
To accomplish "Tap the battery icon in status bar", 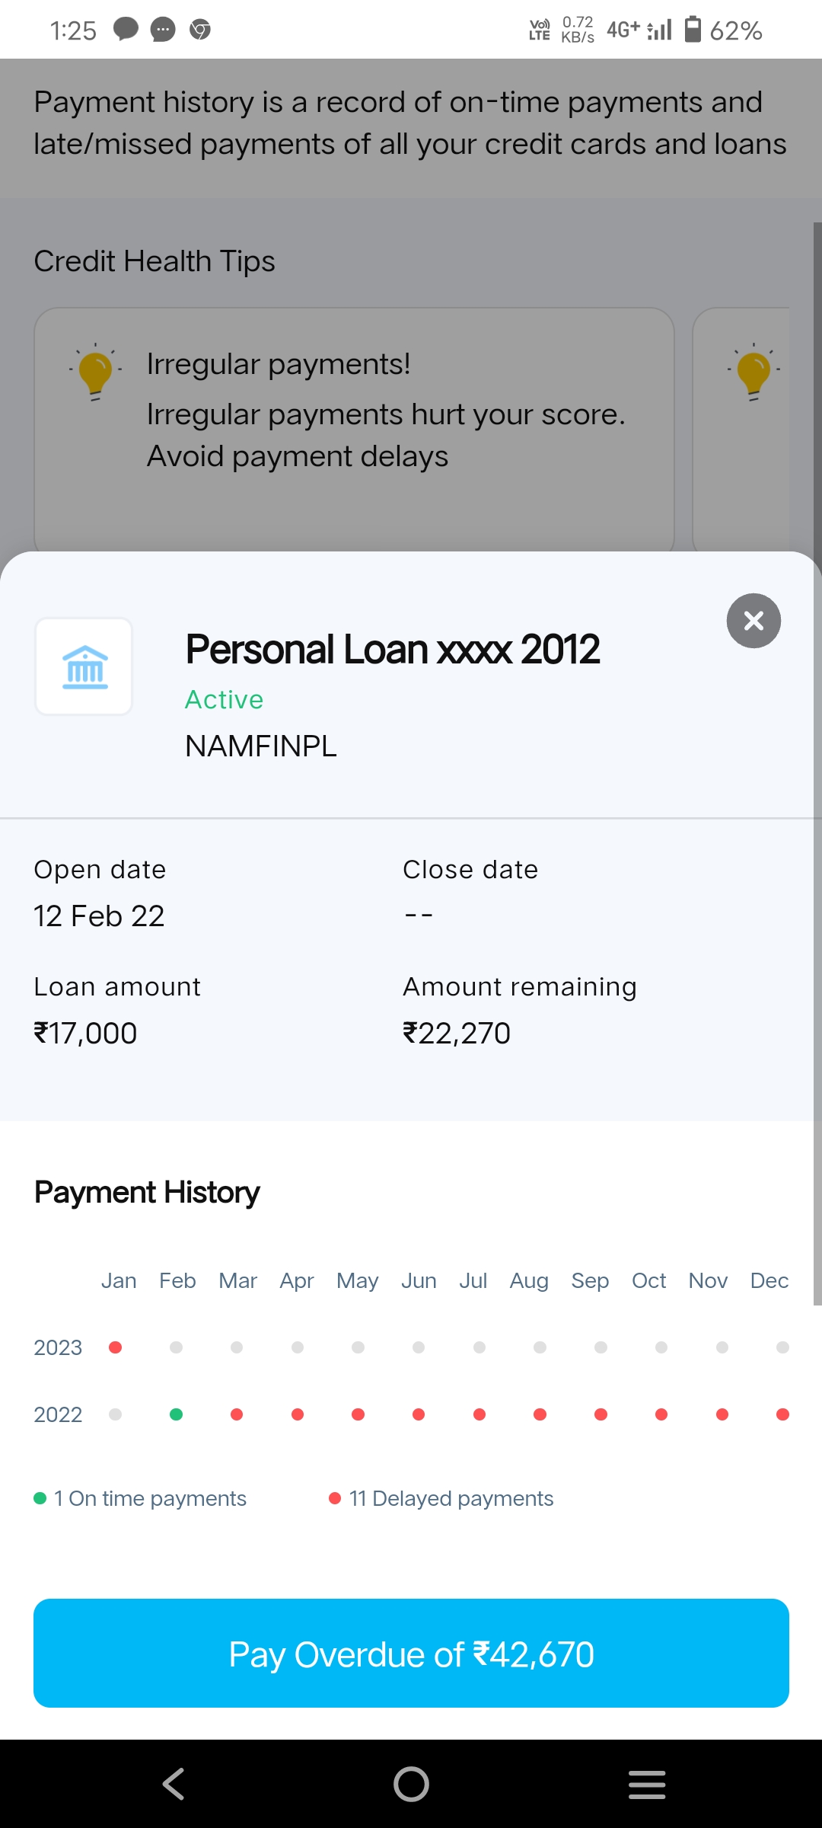I will (693, 30).
